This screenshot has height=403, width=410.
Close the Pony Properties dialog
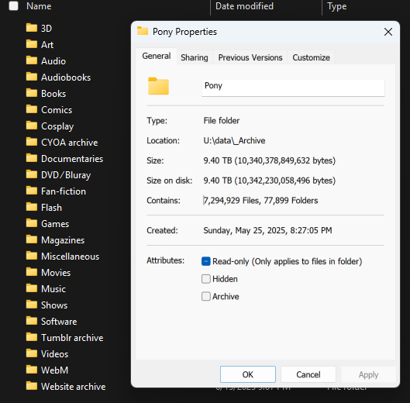point(388,32)
